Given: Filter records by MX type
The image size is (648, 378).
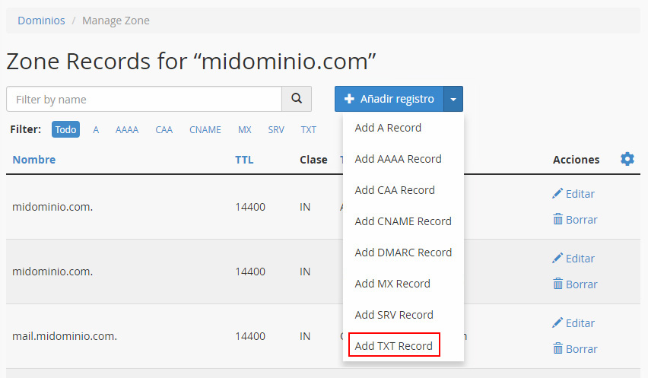Looking at the screenshot, I should pos(244,130).
